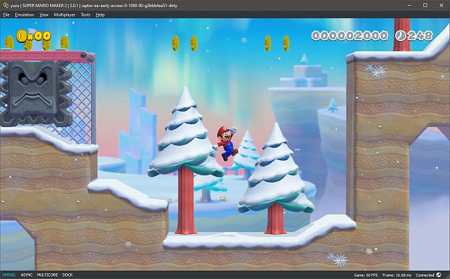450x279 pixels.
Task: Maximize the yuzu window
Action: (425, 5)
